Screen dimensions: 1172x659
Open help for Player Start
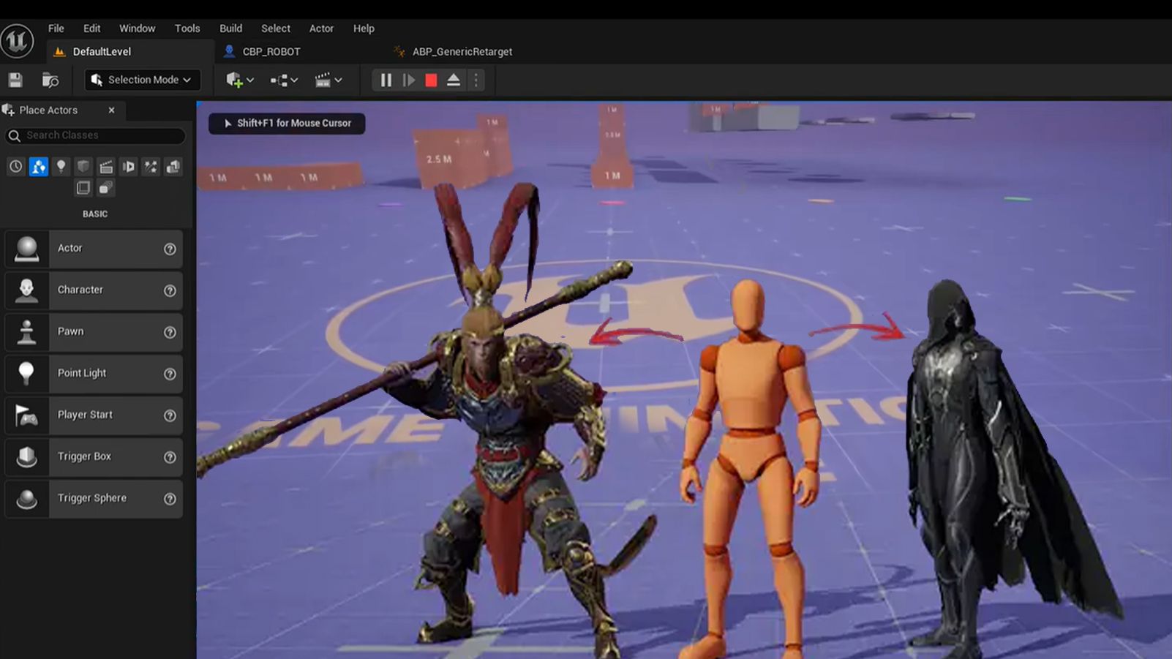pos(170,416)
